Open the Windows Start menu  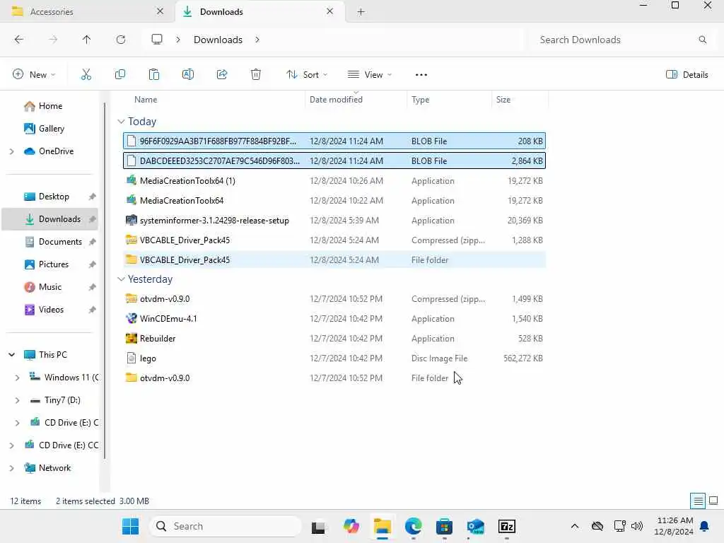coord(130,526)
